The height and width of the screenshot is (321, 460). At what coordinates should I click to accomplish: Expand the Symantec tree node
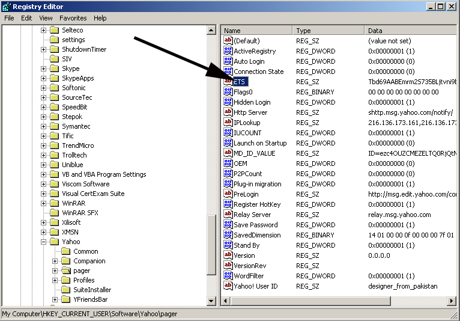44,126
